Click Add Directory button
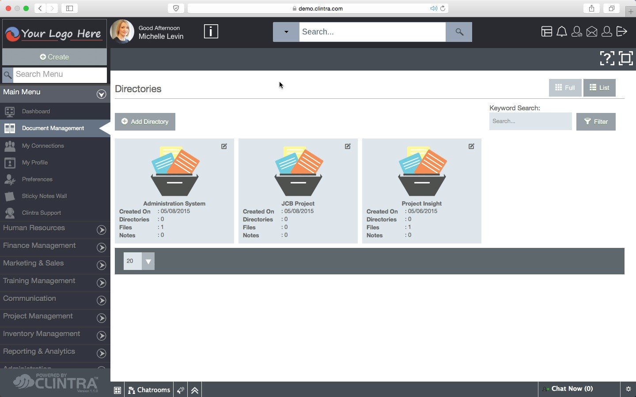 [145, 122]
